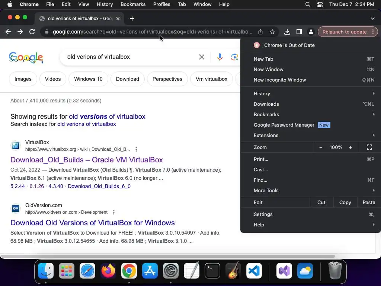Enter full screen from the Zoom row
The image size is (381, 286).
coord(369,147)
